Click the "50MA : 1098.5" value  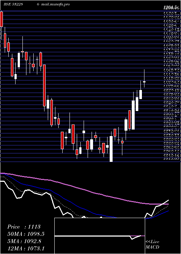click(26, 234)
